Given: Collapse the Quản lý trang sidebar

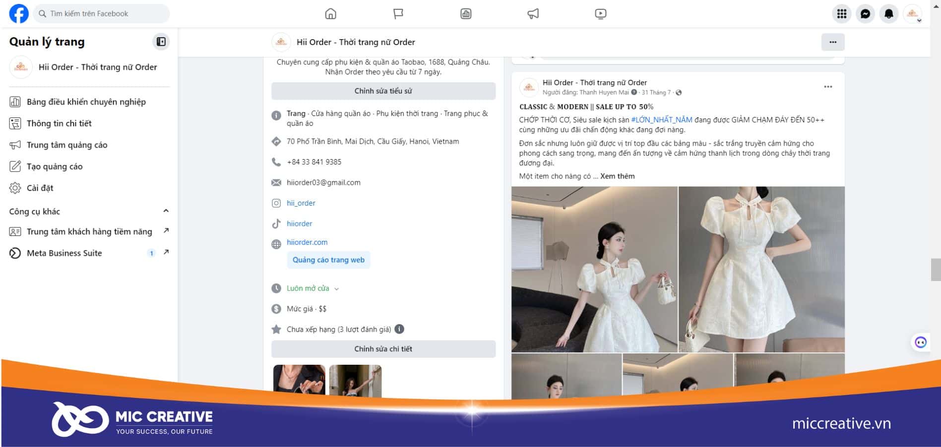Looking at the screenshot, I should coord(161,42).
